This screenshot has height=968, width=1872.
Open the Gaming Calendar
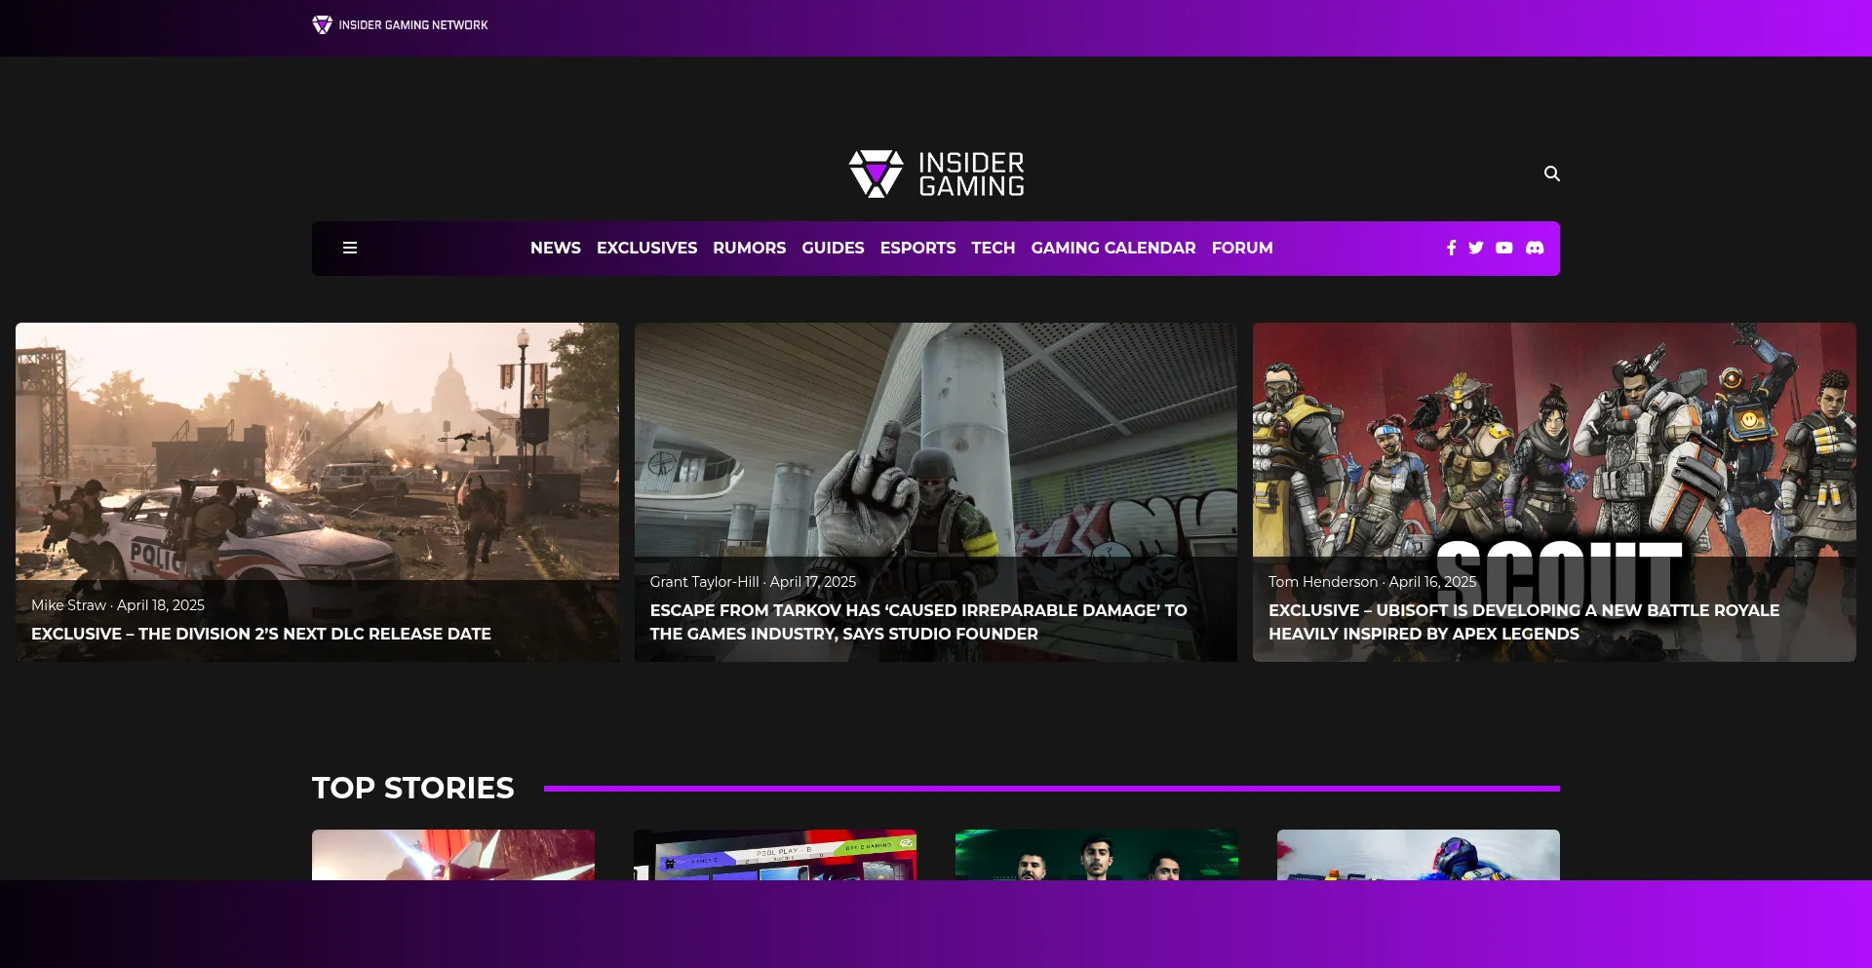point(1112,249)
